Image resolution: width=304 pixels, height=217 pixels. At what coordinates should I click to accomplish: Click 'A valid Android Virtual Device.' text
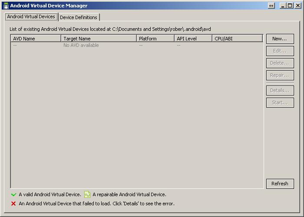(x=50, y=194)
